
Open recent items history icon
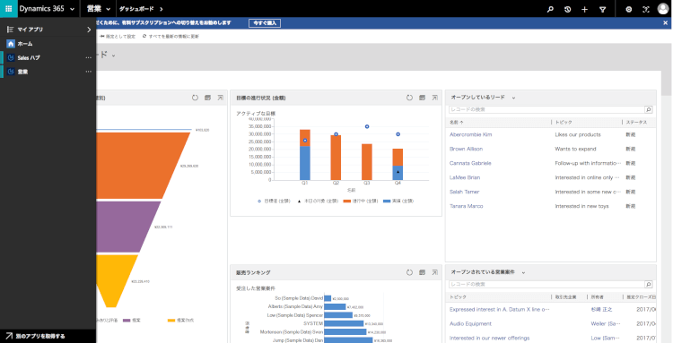tap(567, 9)
